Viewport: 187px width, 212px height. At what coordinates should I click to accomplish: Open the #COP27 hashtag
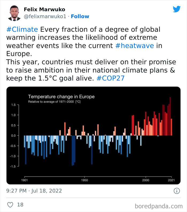pyautogui.click(x=110, y=78)
